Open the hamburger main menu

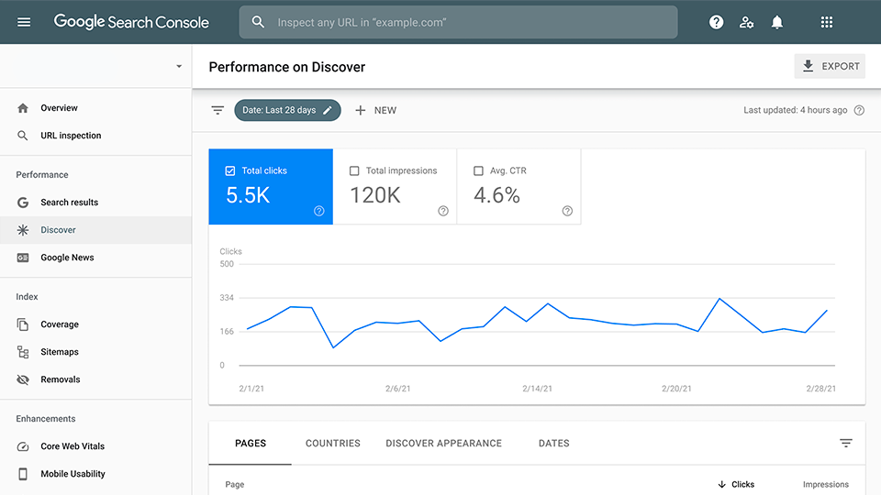pyautogui.click(x=24, y=22)
